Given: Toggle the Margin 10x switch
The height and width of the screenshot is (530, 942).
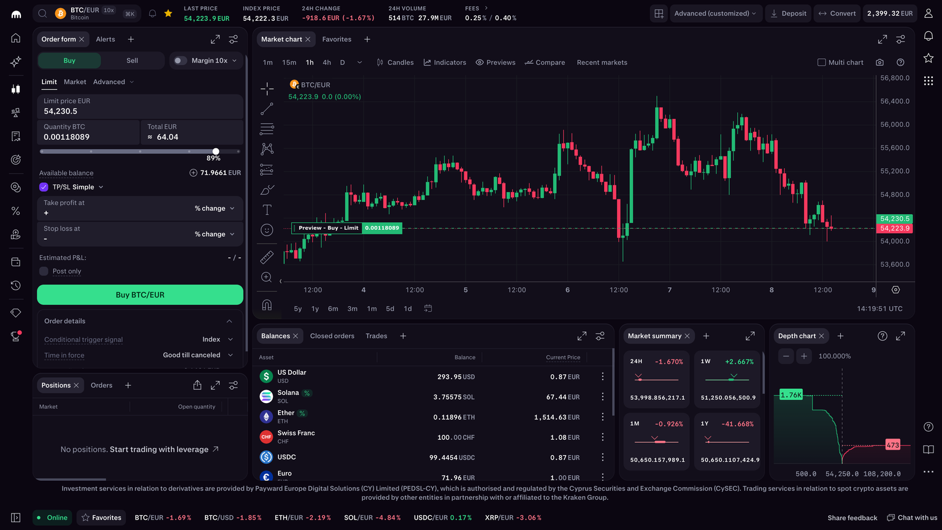Looking at the screenshot, I should [179, 61].
